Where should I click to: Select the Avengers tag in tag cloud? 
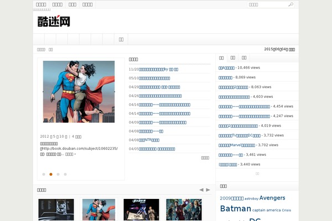(x=272, y=198)
